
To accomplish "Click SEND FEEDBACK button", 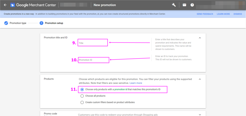I will 205,14.
